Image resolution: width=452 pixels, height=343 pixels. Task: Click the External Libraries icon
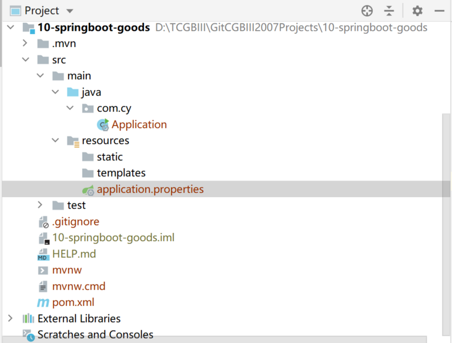(28, 319)
